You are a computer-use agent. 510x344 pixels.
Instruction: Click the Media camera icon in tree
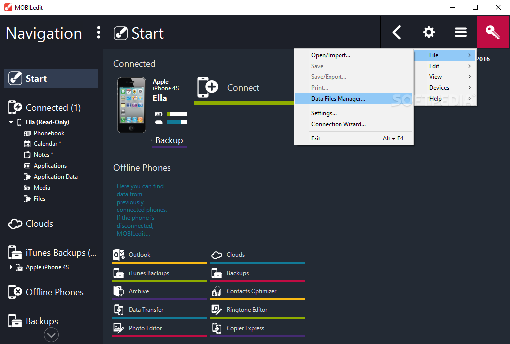click(x=27, y=188)
